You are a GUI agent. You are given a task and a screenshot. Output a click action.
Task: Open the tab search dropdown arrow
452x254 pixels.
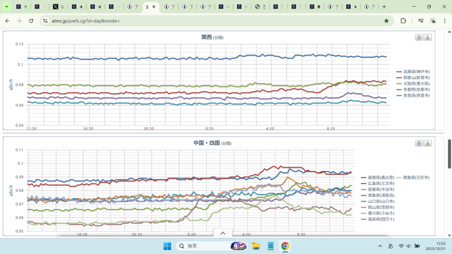click(x=7, y=7)
